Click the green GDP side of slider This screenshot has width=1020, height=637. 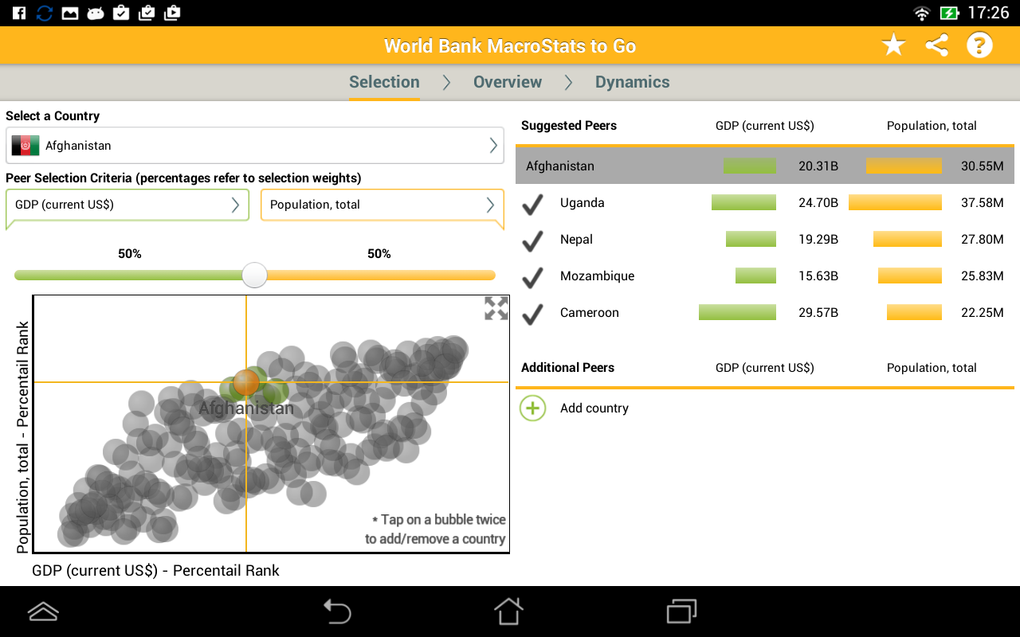129,276
